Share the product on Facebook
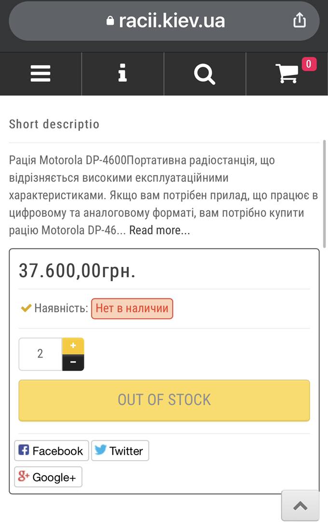 [51, 450]
